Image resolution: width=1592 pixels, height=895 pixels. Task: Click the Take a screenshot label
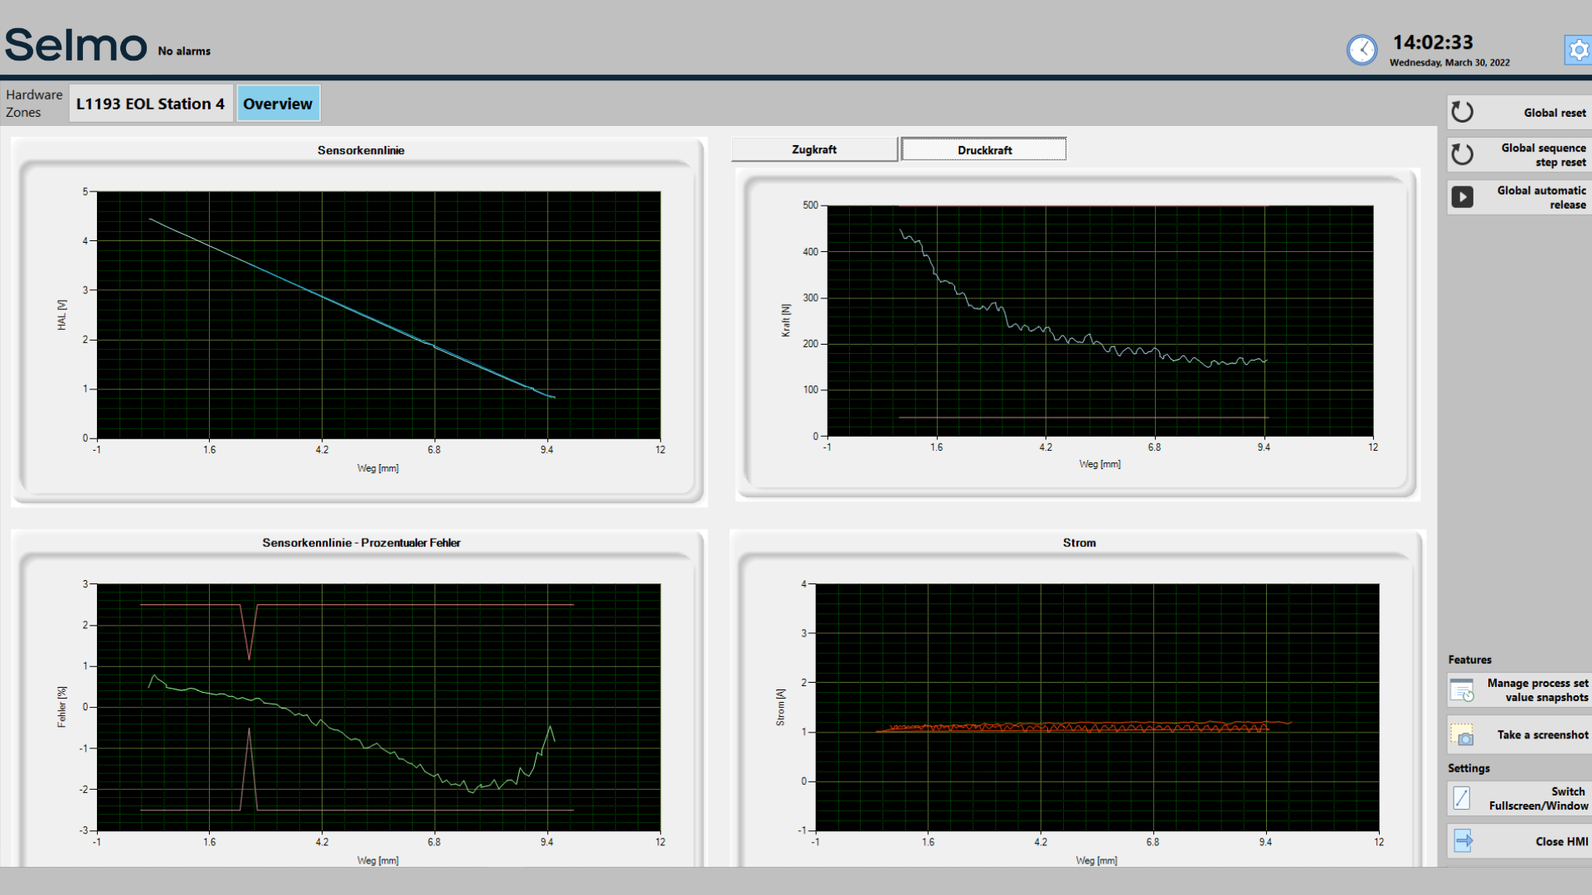pyautogui.click(x=1542, y=735)
